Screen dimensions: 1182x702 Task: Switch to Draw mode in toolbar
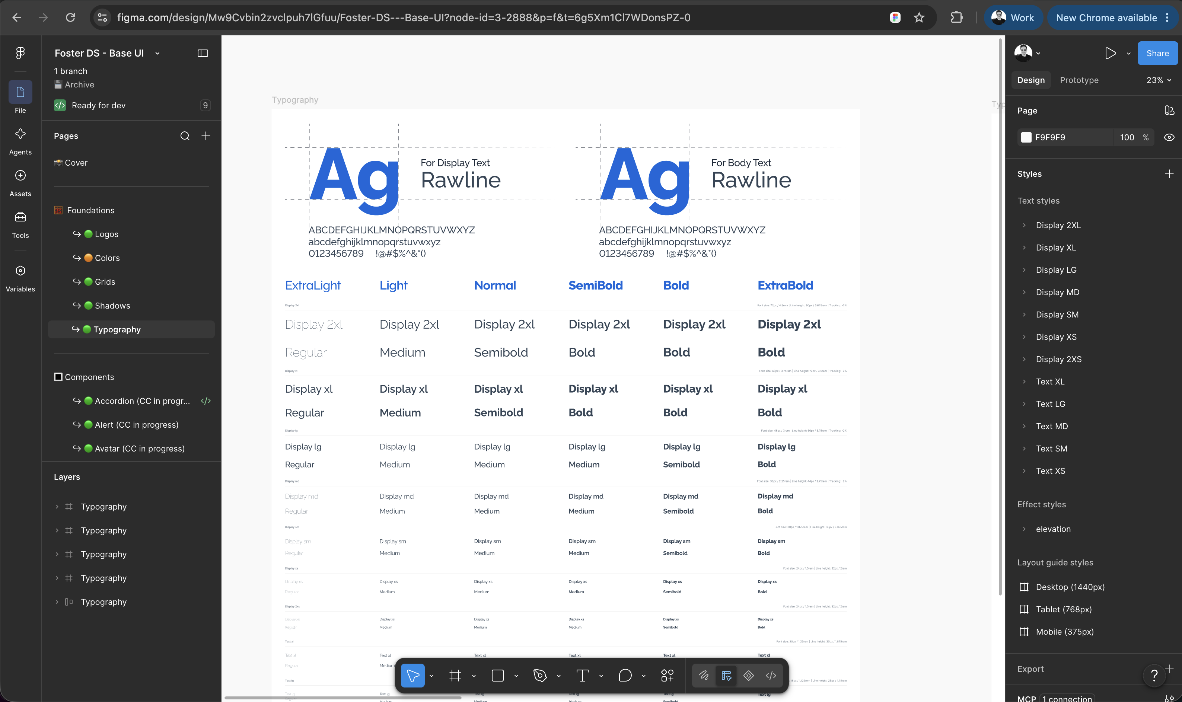coord(704,676)
